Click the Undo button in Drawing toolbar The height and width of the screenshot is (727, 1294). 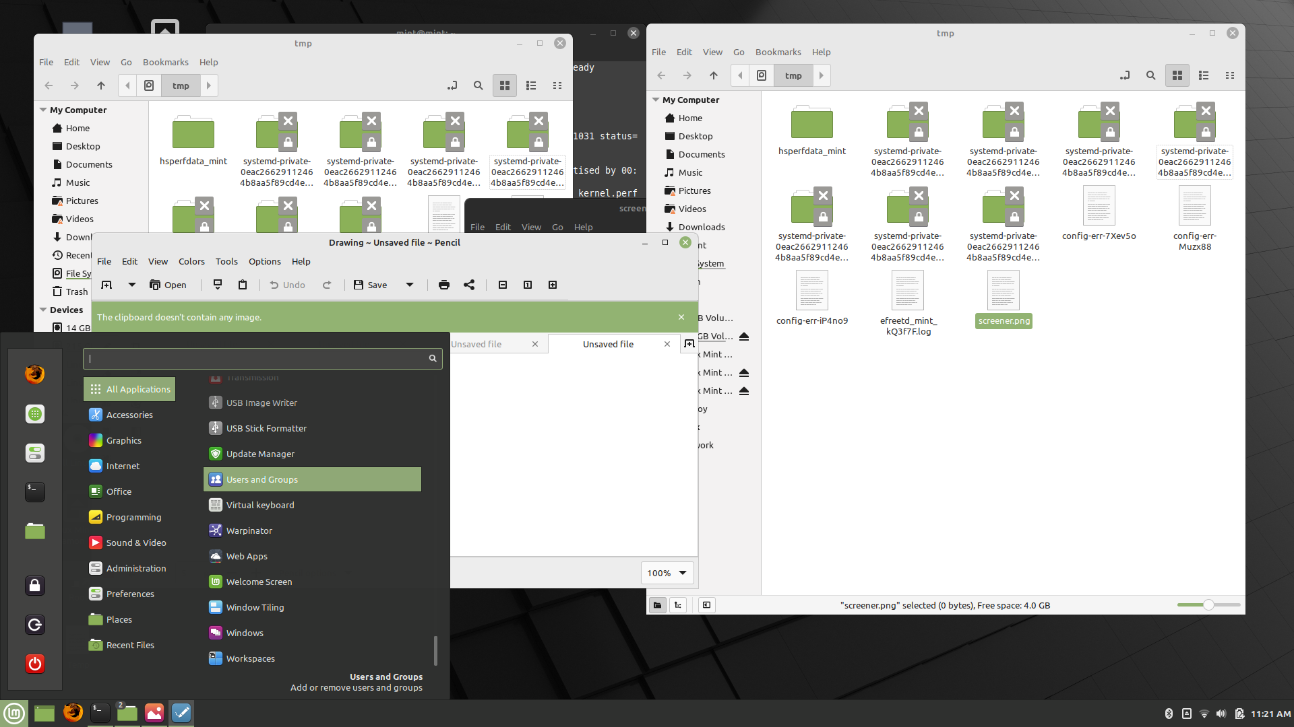[287, 285]
